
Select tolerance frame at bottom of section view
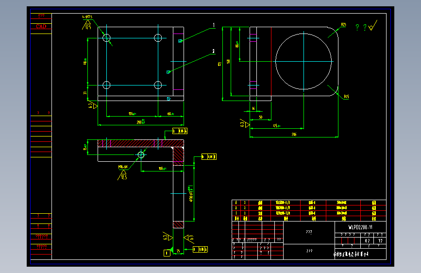click(x=200, y=250)
